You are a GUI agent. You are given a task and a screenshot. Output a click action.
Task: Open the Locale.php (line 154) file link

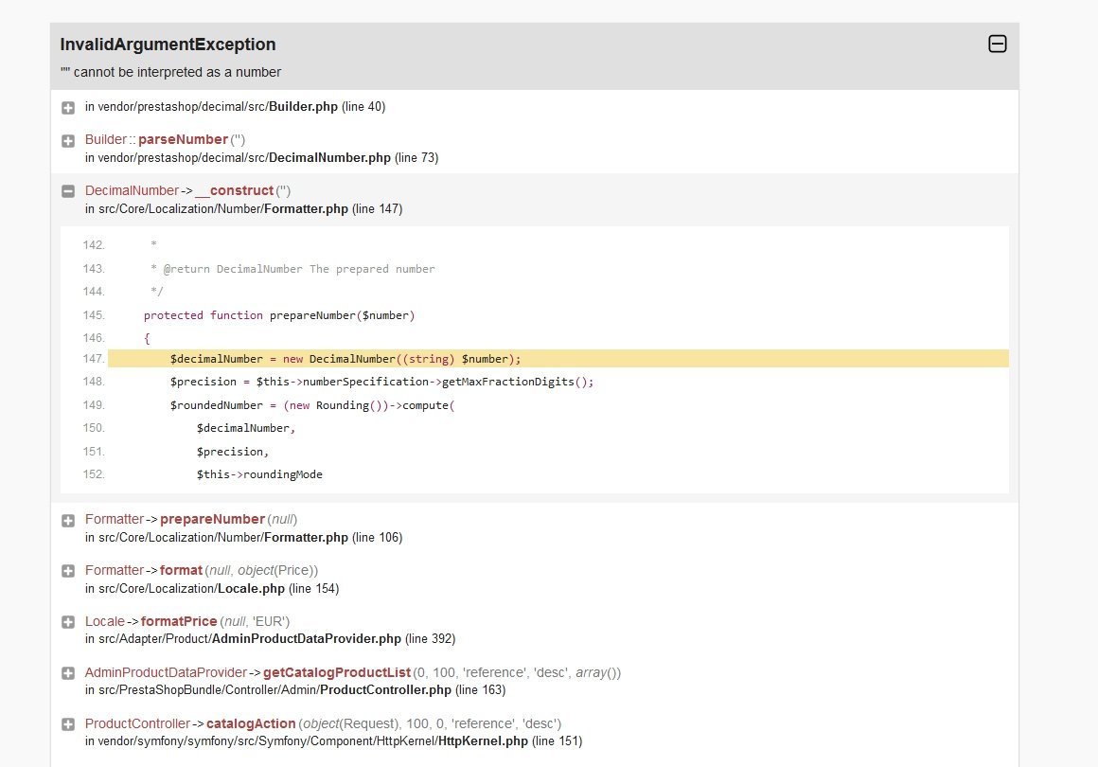click(212, 588)
